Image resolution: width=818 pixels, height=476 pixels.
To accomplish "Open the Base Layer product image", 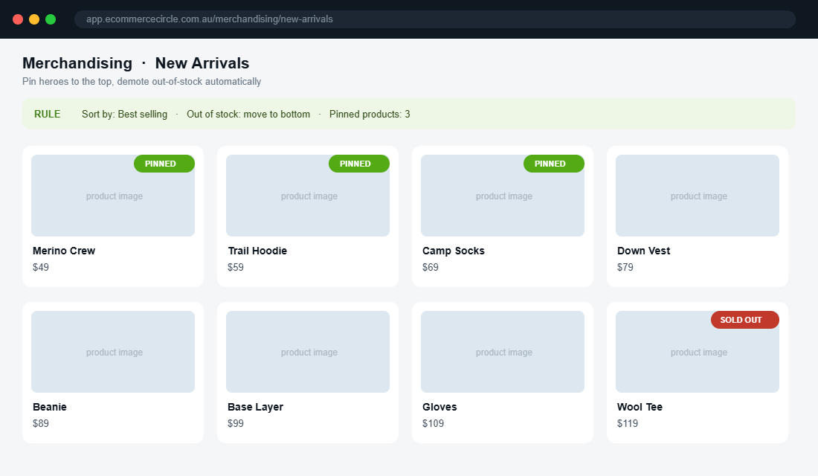I will pyautogui.click(x=308, y=352).
